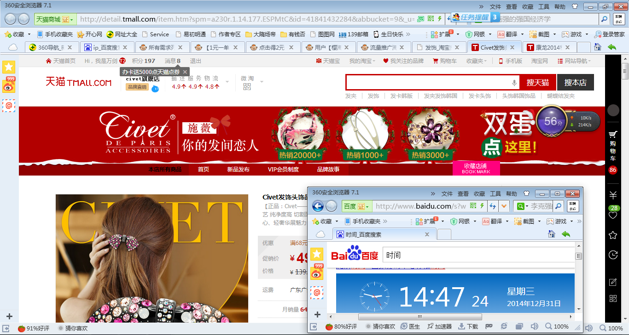This screenshot has width=629, height=335.
Task: Open Weibo sidebar icon in Baidu window
Action: coord(317,272)
